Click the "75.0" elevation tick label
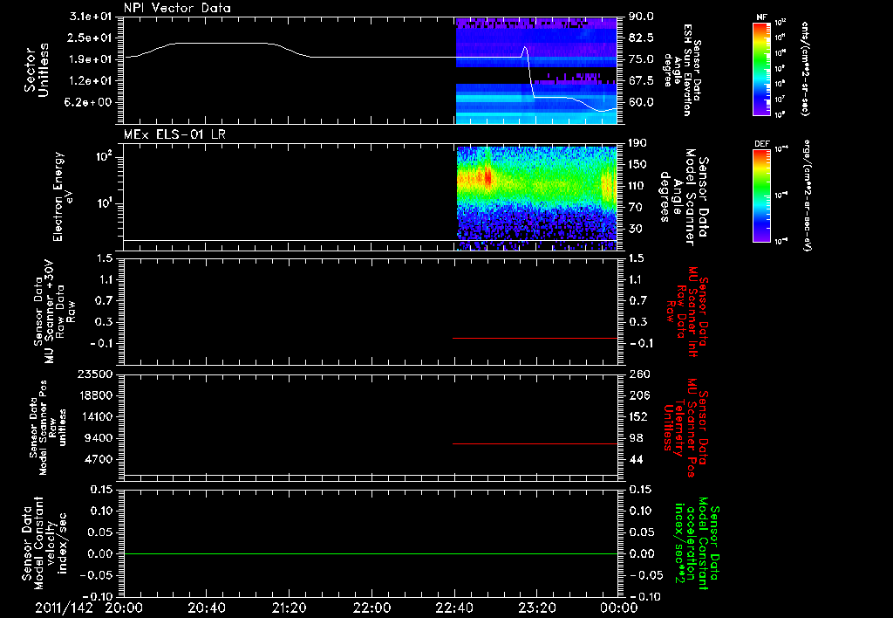The image size is (893, 618). tap(641, 59)
